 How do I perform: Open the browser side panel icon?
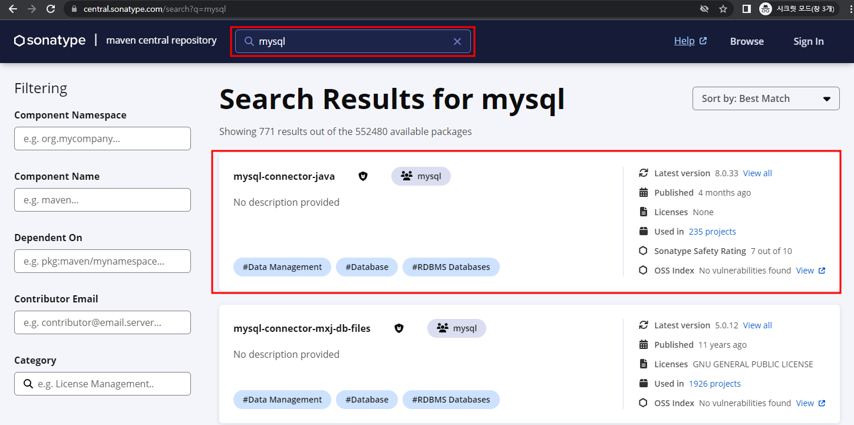[x=746, y=9]
